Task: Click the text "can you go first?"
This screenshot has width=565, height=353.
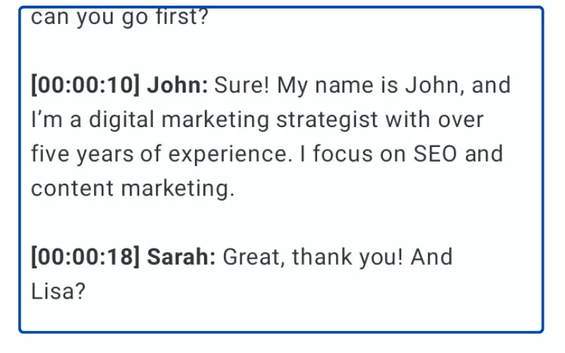Action: (120, 16)
